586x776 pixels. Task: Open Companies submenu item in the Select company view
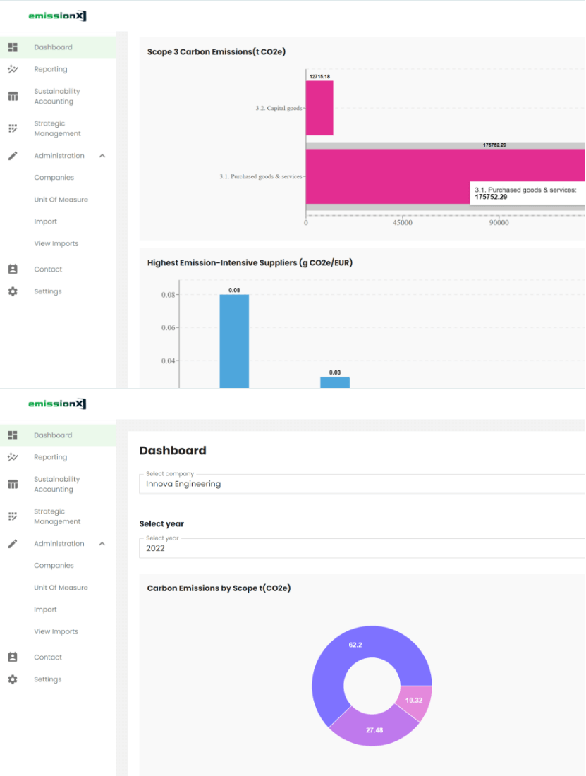[54, 566]
